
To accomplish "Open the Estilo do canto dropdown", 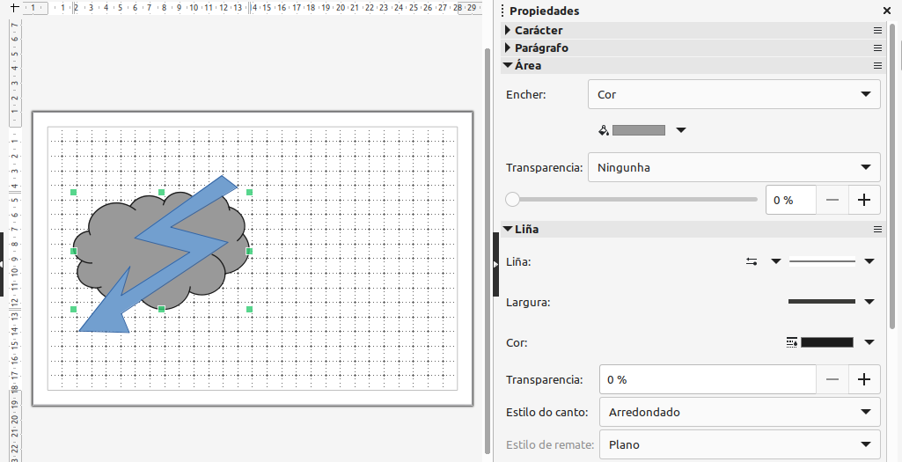I will (x=738, y=412).
